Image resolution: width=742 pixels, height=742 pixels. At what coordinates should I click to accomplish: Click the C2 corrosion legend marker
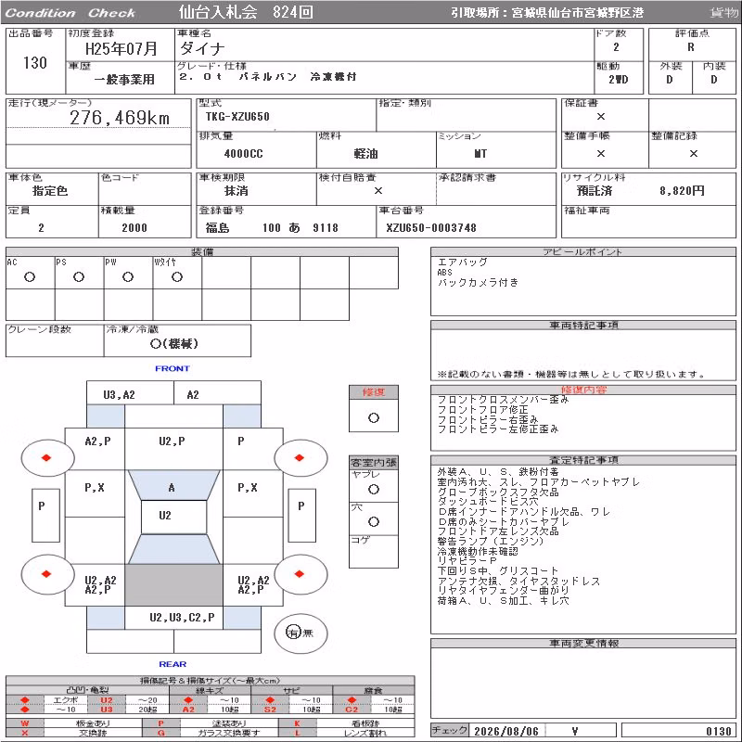tap(352, 710)
